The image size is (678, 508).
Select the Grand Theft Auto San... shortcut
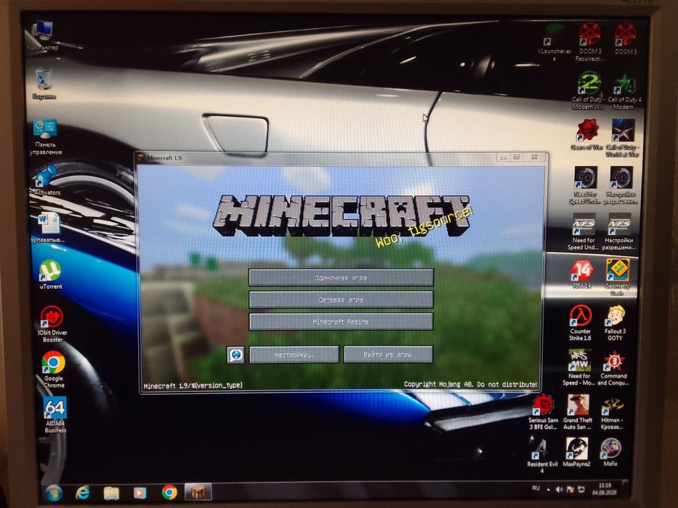(x=578, y=412)
